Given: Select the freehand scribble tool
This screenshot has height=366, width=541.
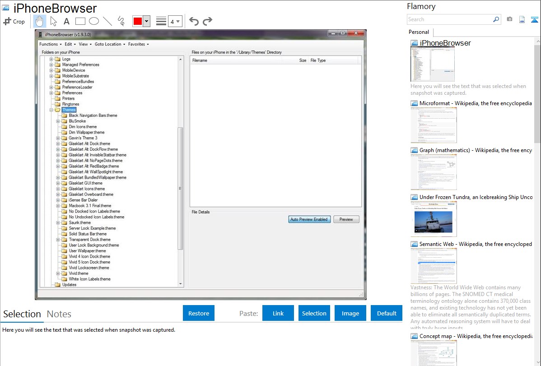Looking at the screenshot, I should [x=121, y=21].
